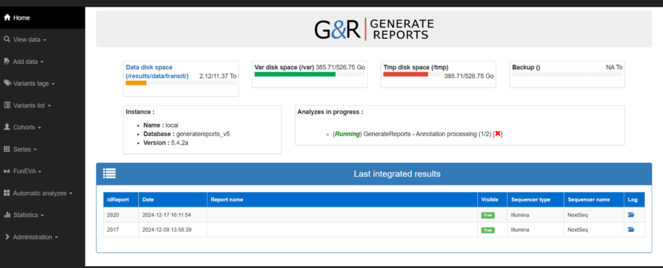
Task: Click the G&R Generate Reports logo
Action: point(374,29)
